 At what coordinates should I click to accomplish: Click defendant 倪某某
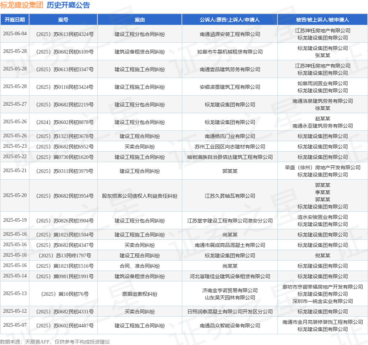[x=322, y=256]
